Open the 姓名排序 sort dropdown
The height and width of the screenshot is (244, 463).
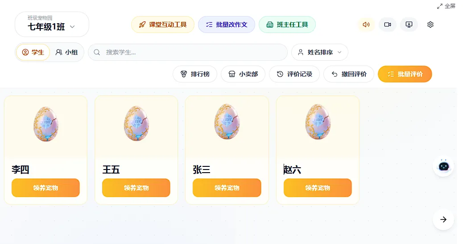pos(320,52)
